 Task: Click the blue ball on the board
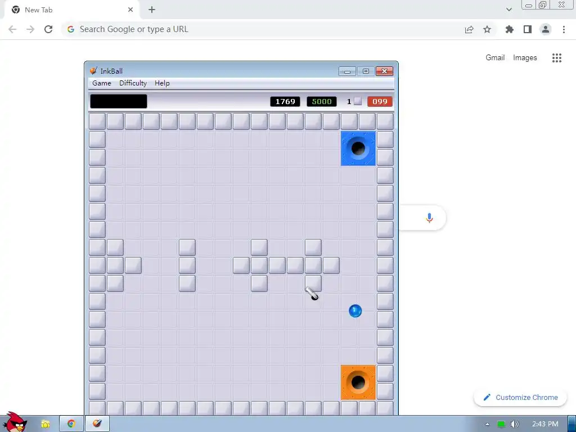click(x=355, y=310)
